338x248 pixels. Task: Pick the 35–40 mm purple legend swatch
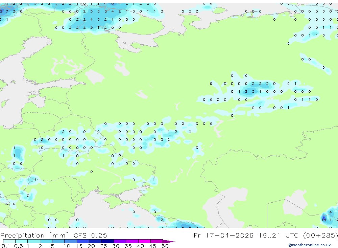point(132,241)
